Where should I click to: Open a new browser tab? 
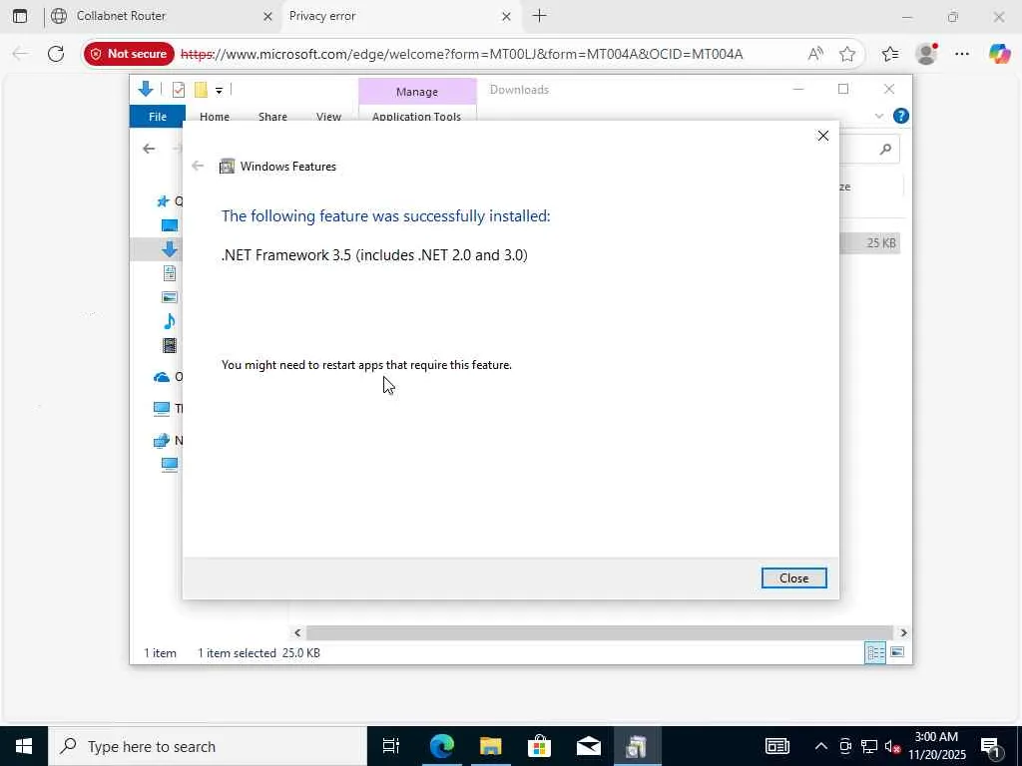[539, 16]
